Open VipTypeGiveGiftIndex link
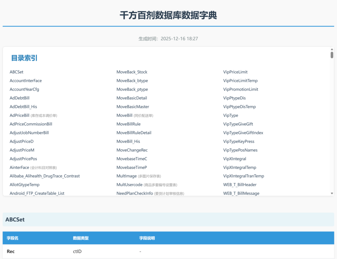The height and width of the screenshot is (259, 337). click(x=243, y=133)
